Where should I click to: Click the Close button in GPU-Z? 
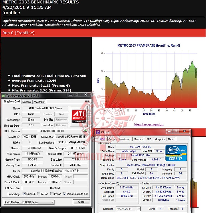[81, 202]
